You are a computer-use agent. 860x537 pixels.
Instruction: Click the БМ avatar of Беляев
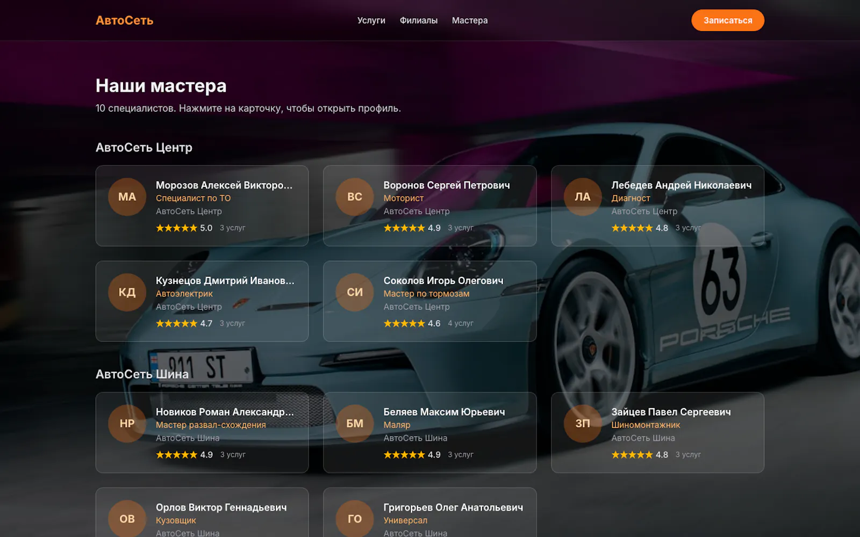click(354, 424)
